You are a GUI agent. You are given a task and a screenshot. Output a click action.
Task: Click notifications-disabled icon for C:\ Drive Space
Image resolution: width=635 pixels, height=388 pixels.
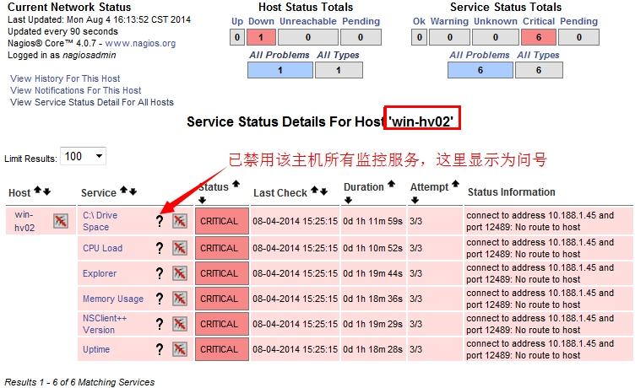[x=179, y=221]
